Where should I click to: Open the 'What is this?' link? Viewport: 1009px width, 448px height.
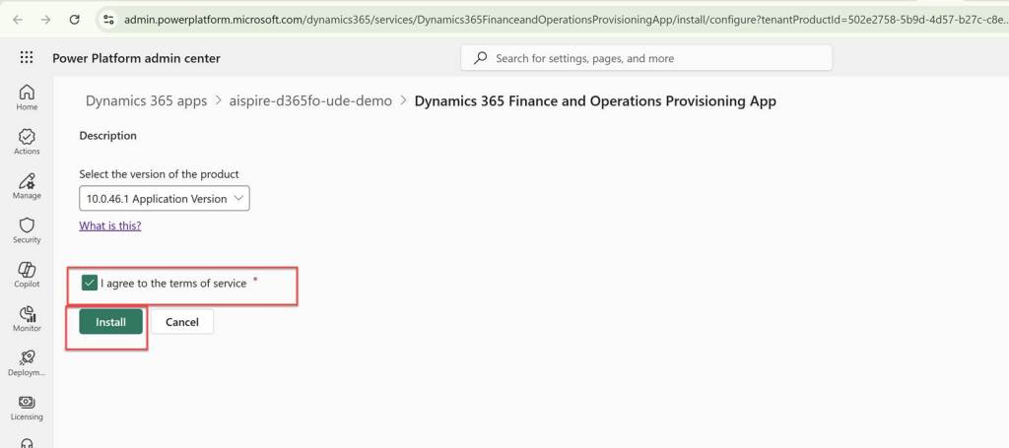pos(109,225)
